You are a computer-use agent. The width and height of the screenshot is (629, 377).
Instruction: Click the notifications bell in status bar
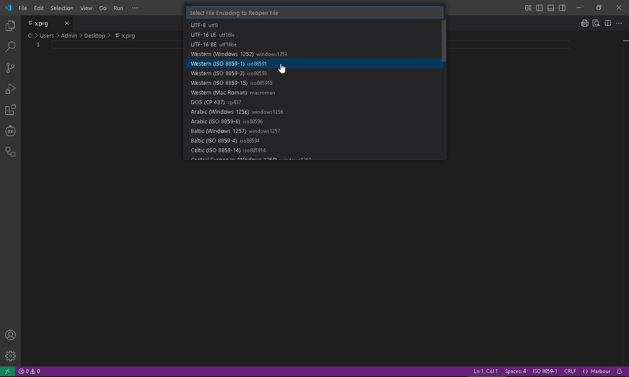[619, 371]
